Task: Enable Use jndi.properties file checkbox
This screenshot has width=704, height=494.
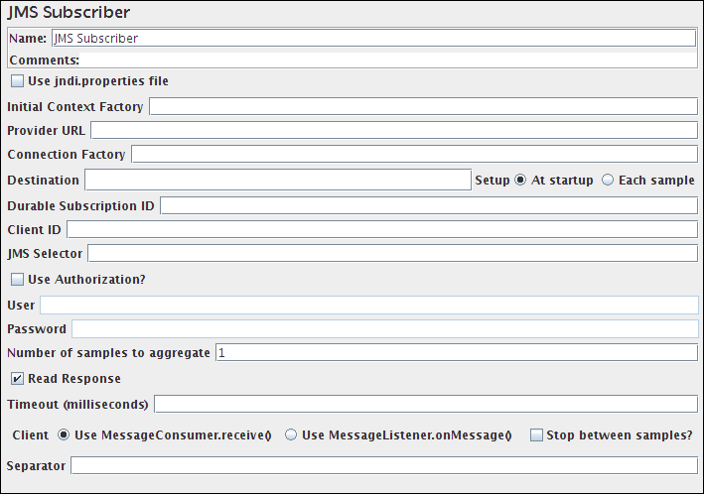Action: 18,81
